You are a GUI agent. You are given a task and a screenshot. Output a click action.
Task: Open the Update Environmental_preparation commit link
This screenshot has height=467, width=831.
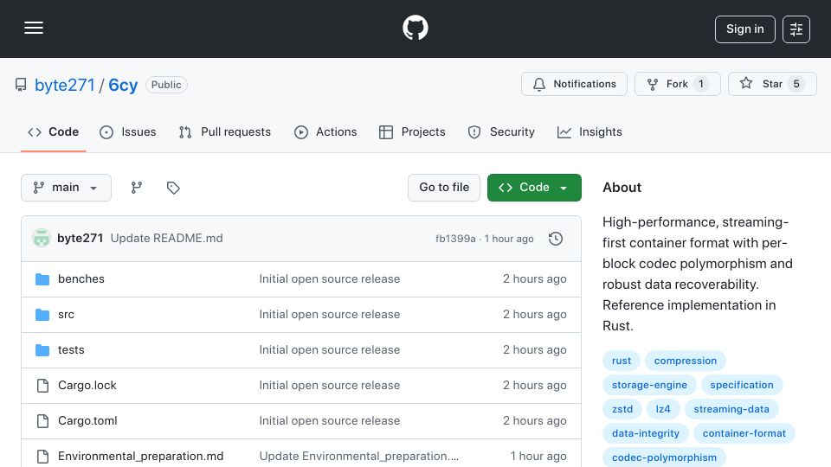pos(359,457)
